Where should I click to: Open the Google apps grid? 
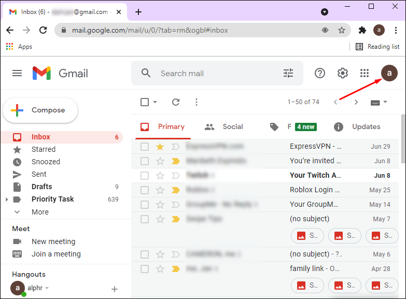[x=365, y=73]
